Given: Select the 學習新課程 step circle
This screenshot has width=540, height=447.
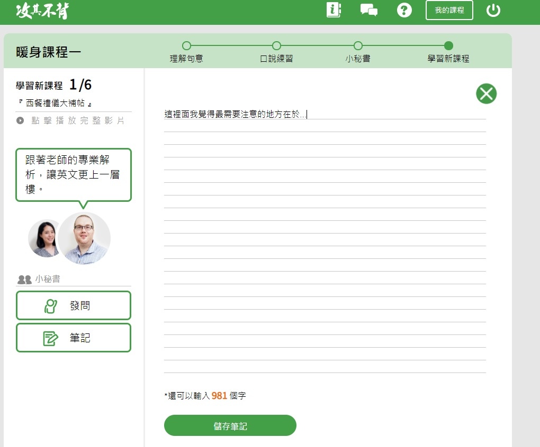Looking at the screenshot, I should 448,45.
